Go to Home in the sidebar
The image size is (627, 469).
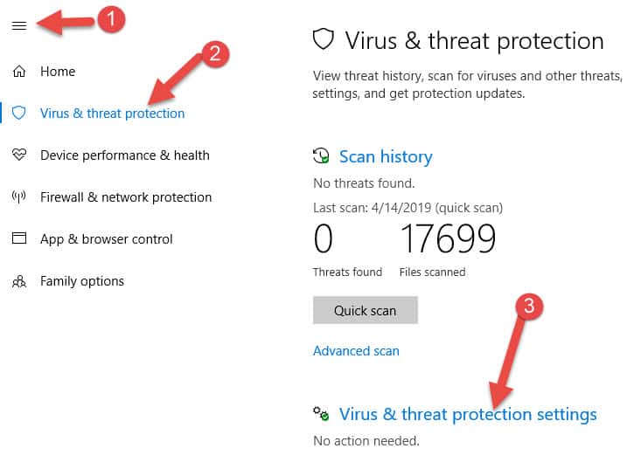click(58, 72)
